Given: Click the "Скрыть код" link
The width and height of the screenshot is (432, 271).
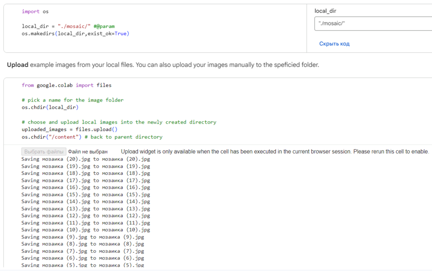Looking at the screenshot, I should coord(334,44).
